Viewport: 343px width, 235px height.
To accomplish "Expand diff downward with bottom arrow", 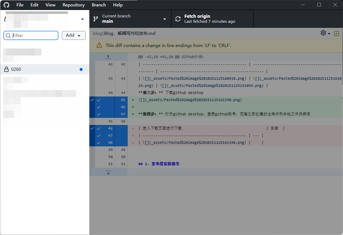I will coord(108,172).
